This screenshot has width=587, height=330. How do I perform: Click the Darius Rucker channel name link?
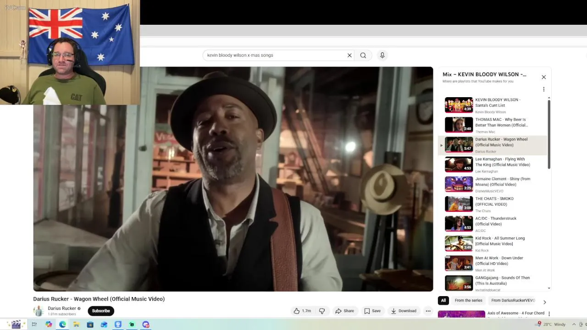click(62, 308)
